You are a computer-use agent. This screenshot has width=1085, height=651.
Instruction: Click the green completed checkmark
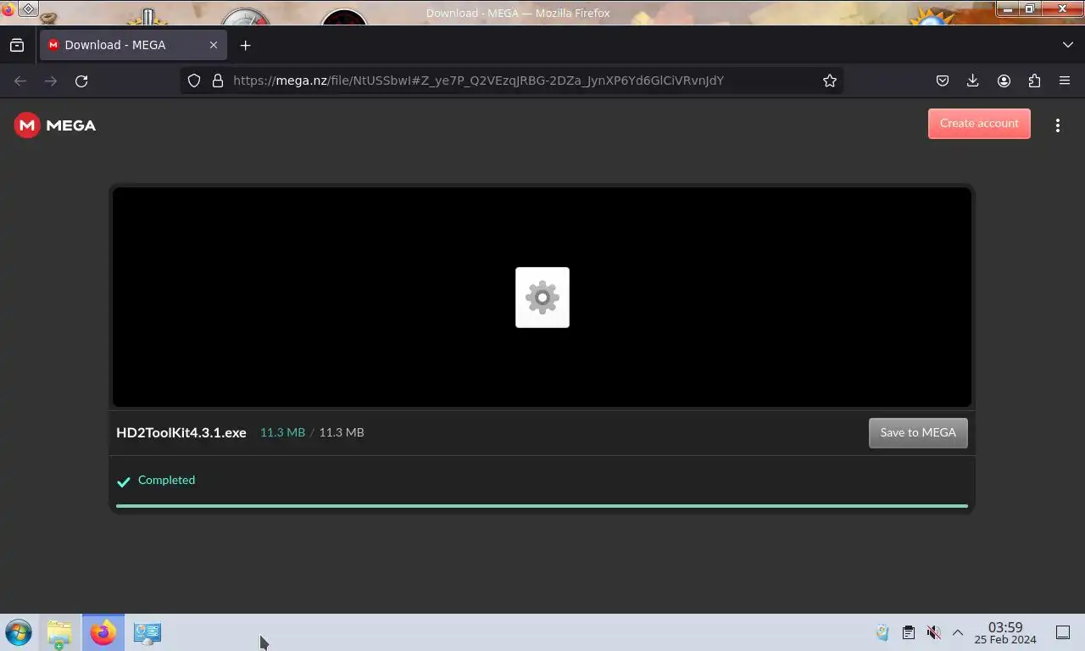124,481
